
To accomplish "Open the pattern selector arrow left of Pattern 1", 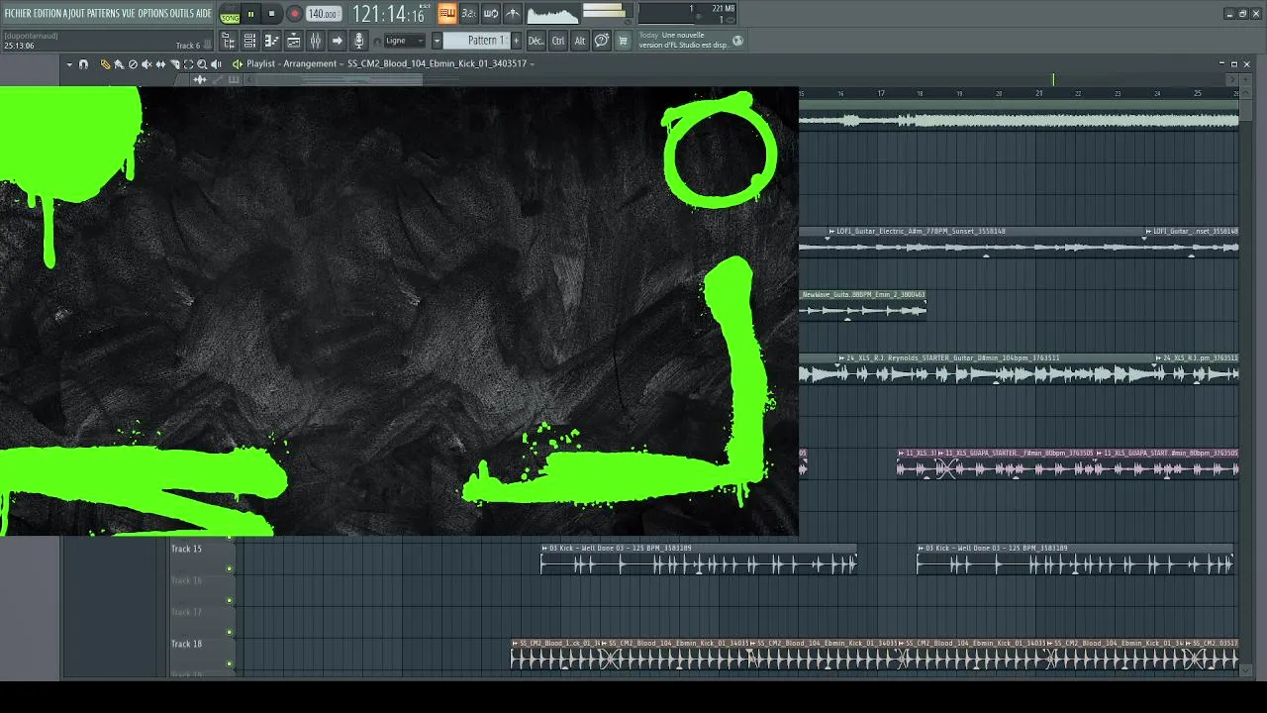I will (437, 41).
